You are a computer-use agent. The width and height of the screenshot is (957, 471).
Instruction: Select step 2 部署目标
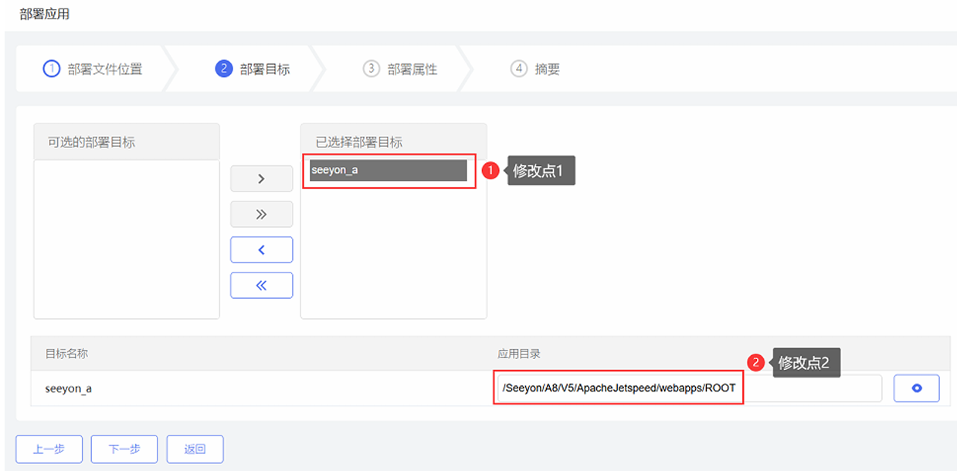pos(253,69)
